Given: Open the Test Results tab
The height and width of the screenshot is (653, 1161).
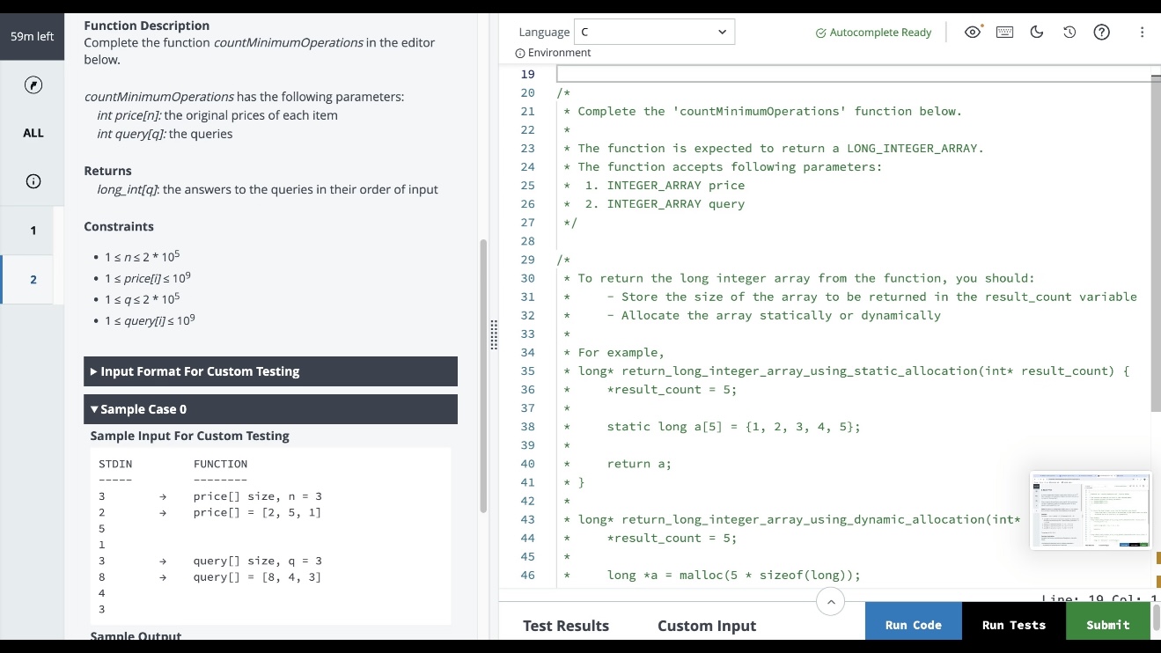Looking at the screenshot, I should point(566,626).
